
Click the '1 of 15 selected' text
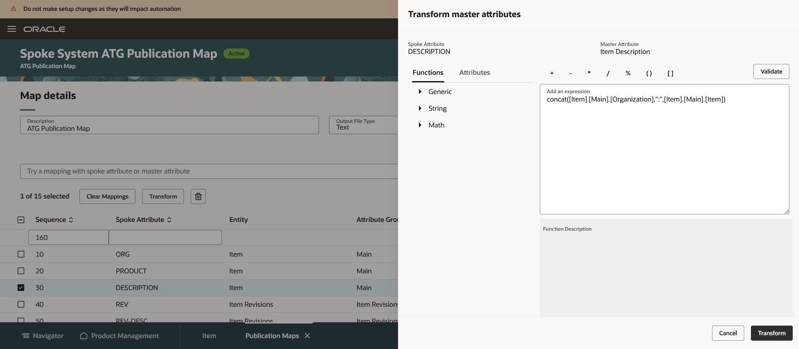(45, 196)
